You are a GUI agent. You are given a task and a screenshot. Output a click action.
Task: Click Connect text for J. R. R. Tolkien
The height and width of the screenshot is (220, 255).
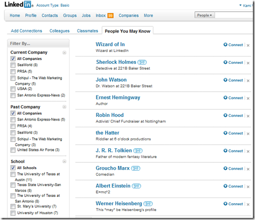236,151
